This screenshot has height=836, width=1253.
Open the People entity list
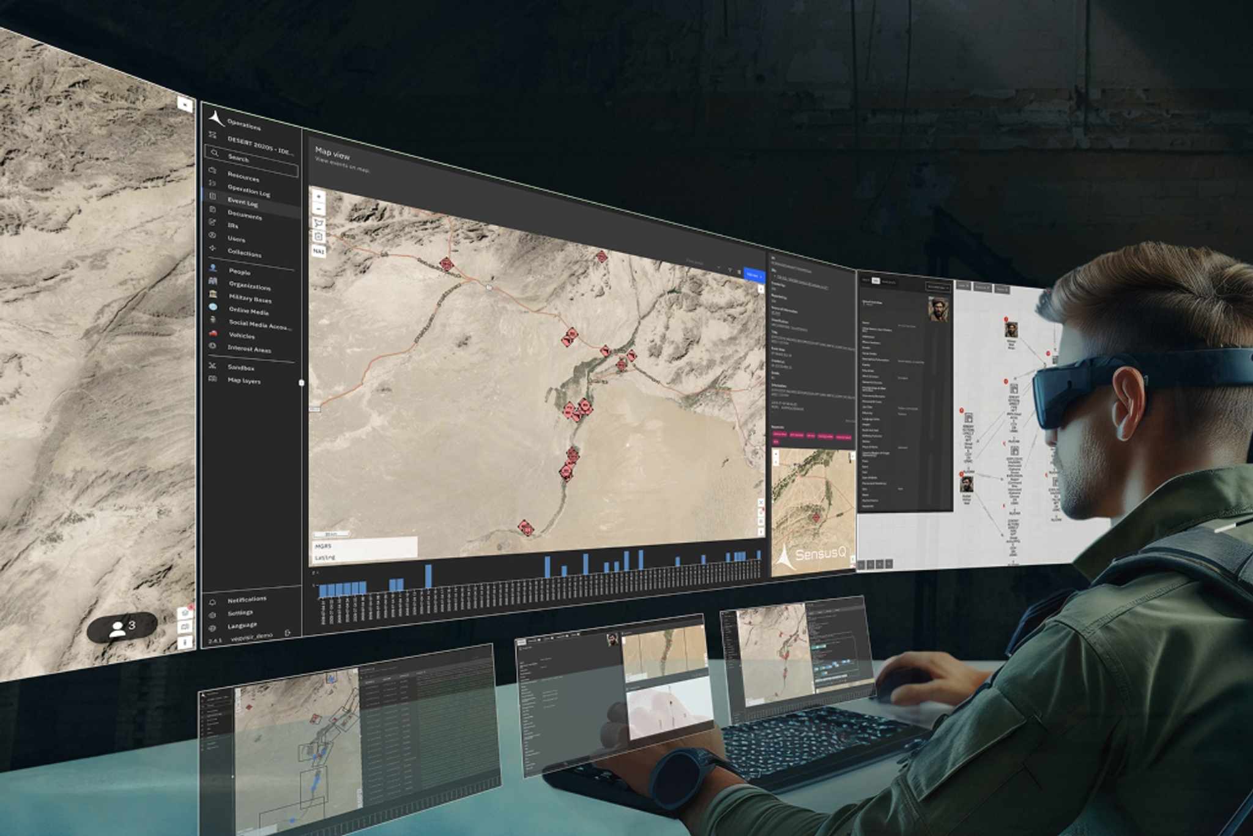[x=239, y=272]
